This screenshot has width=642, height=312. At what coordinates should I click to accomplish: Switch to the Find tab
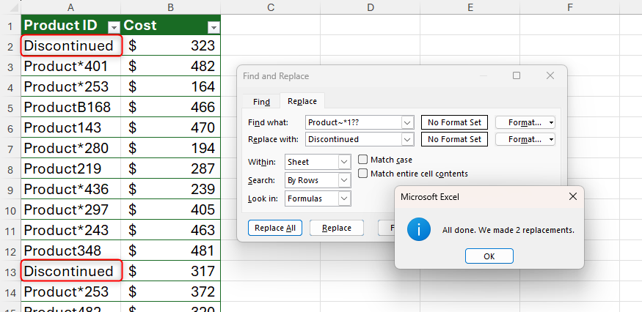(x=261, y=102)
